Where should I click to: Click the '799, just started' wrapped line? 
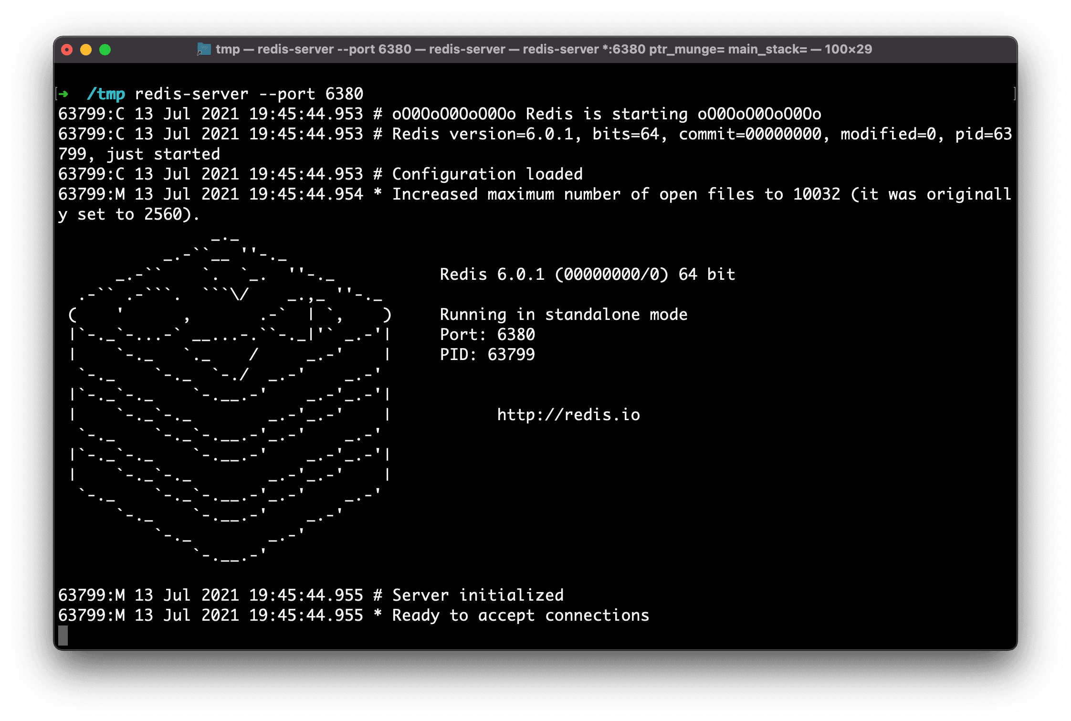(139, 154)
